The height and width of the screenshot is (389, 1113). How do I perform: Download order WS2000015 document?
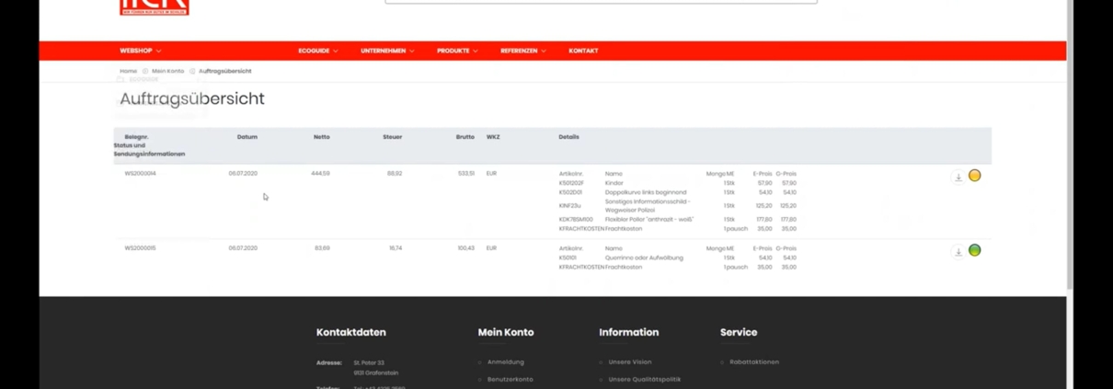[958, 252]
